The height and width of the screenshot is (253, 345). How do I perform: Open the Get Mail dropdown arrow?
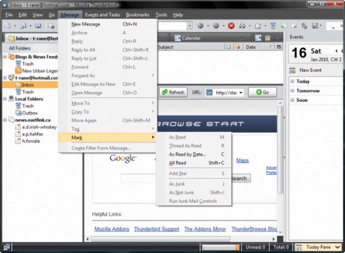[x=15, y=26]
